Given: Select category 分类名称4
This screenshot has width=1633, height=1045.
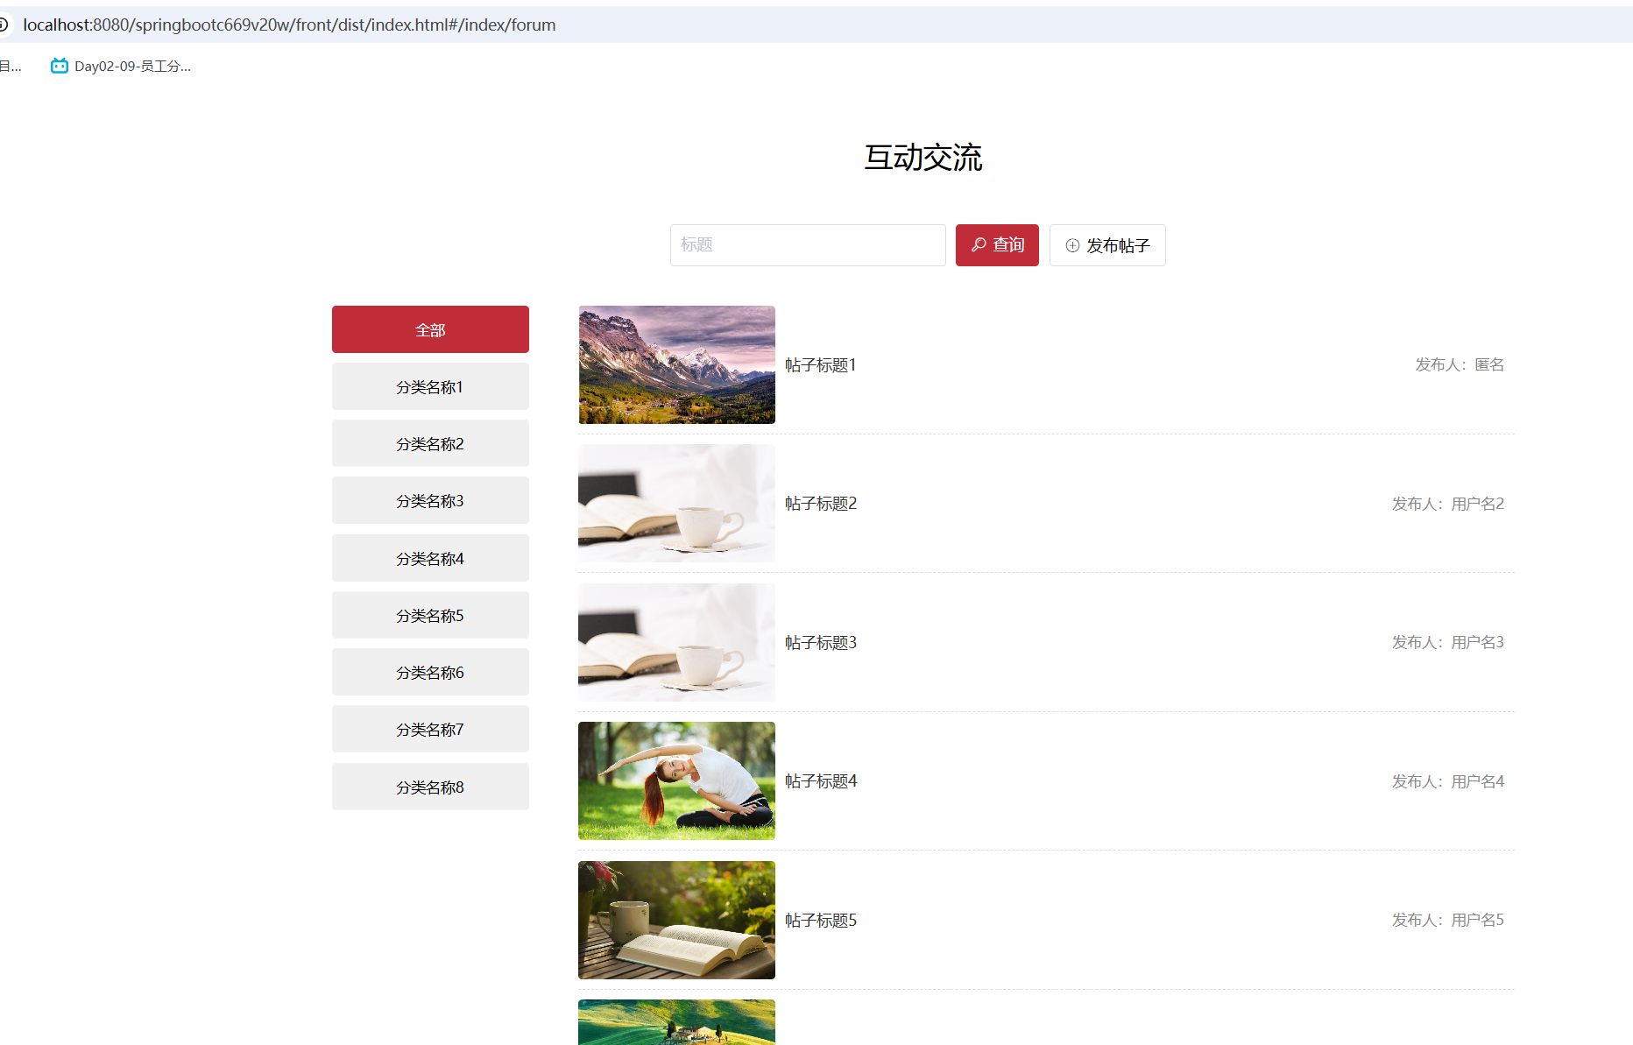Looking at the screenshot, I should (x=430, y=558).
